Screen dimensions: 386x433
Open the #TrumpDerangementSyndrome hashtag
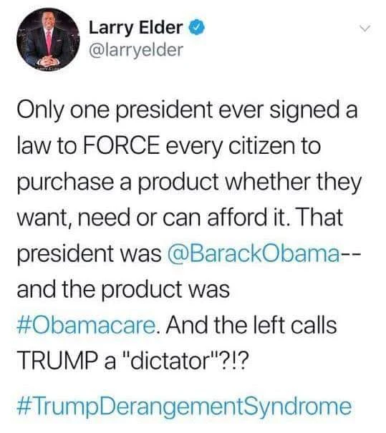[184, 407]
